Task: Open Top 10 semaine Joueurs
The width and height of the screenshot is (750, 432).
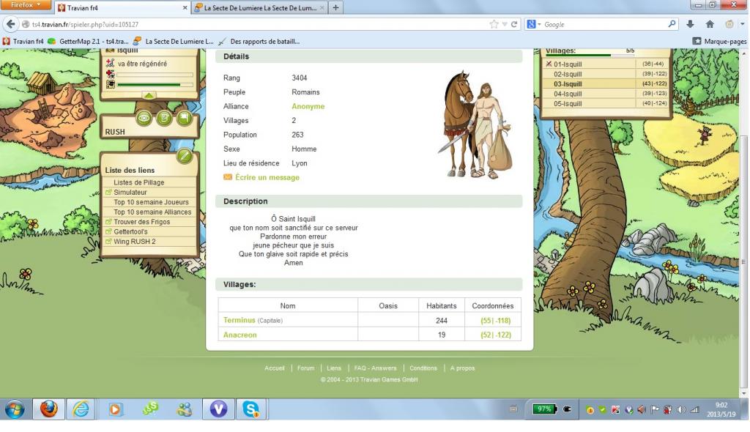Action: point(151,202)
